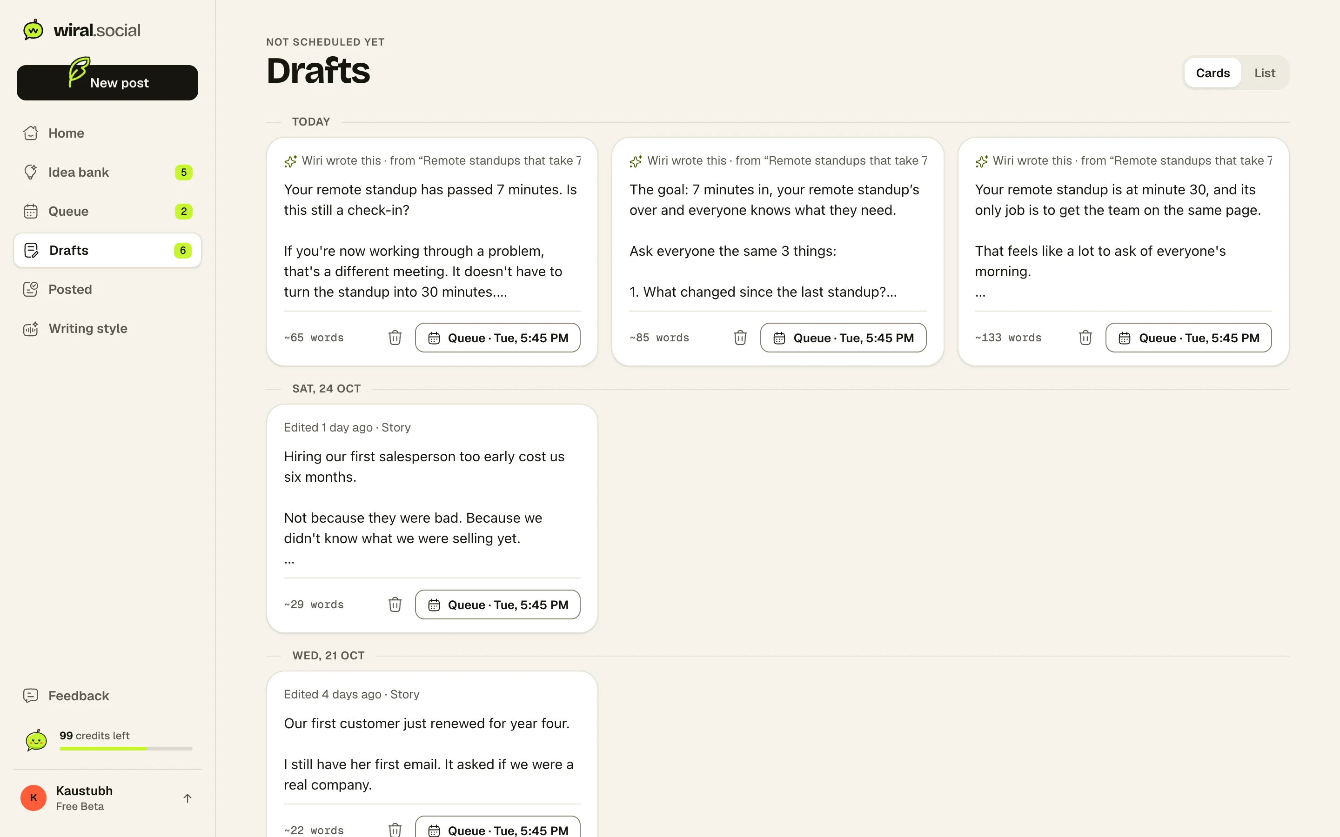Image resolution: width=1340 pixels, height=837 pixels.
Task: Expand the account menu arrow
Action: click(x=187, y=798)
